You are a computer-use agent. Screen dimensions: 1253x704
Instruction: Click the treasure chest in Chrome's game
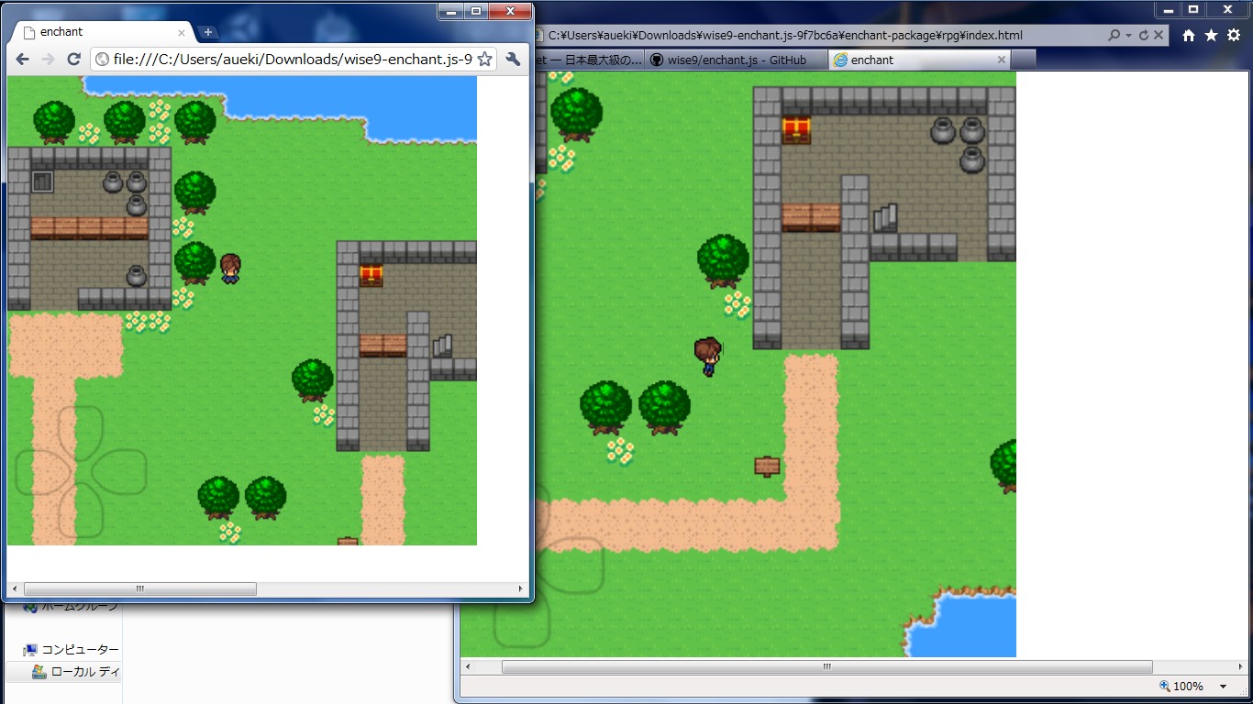371,275
